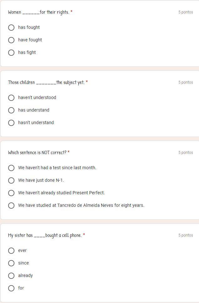The image size is (199, 303).
Task: Click '5 pontos' beside the sister question
Action: pos(186,235)
